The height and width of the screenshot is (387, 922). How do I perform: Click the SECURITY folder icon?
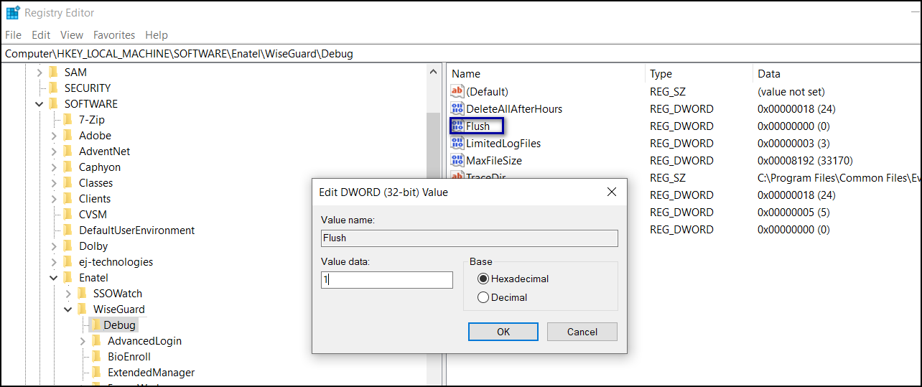(x=53, y=88)
